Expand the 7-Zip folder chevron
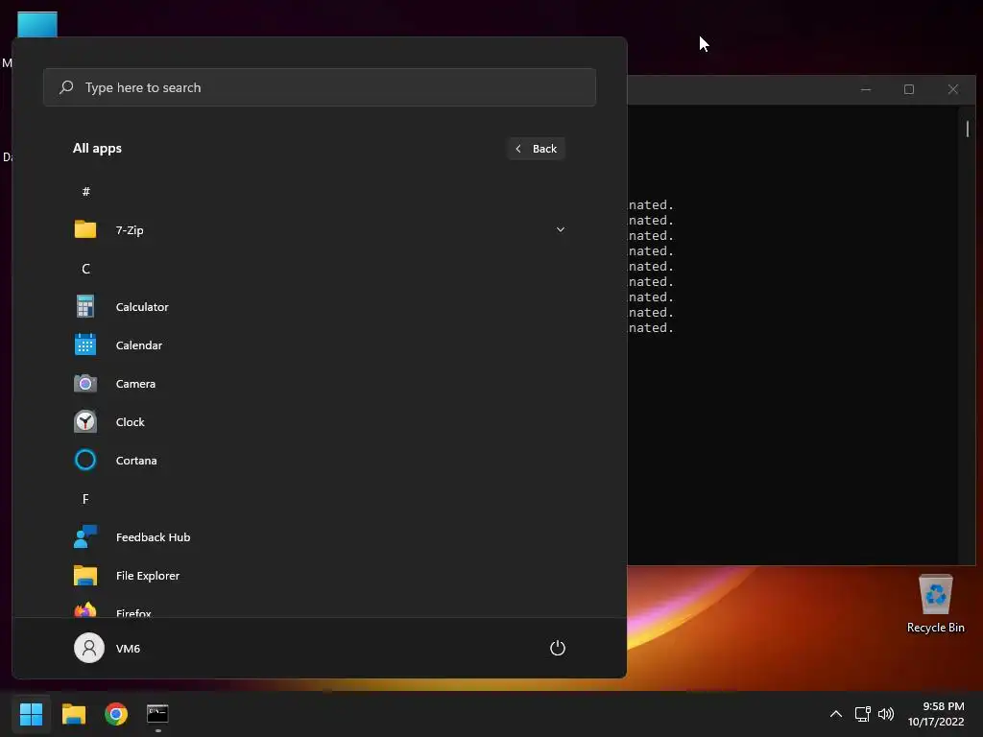Viewport: 983px width, 737px height. click(x=561, y=229)
